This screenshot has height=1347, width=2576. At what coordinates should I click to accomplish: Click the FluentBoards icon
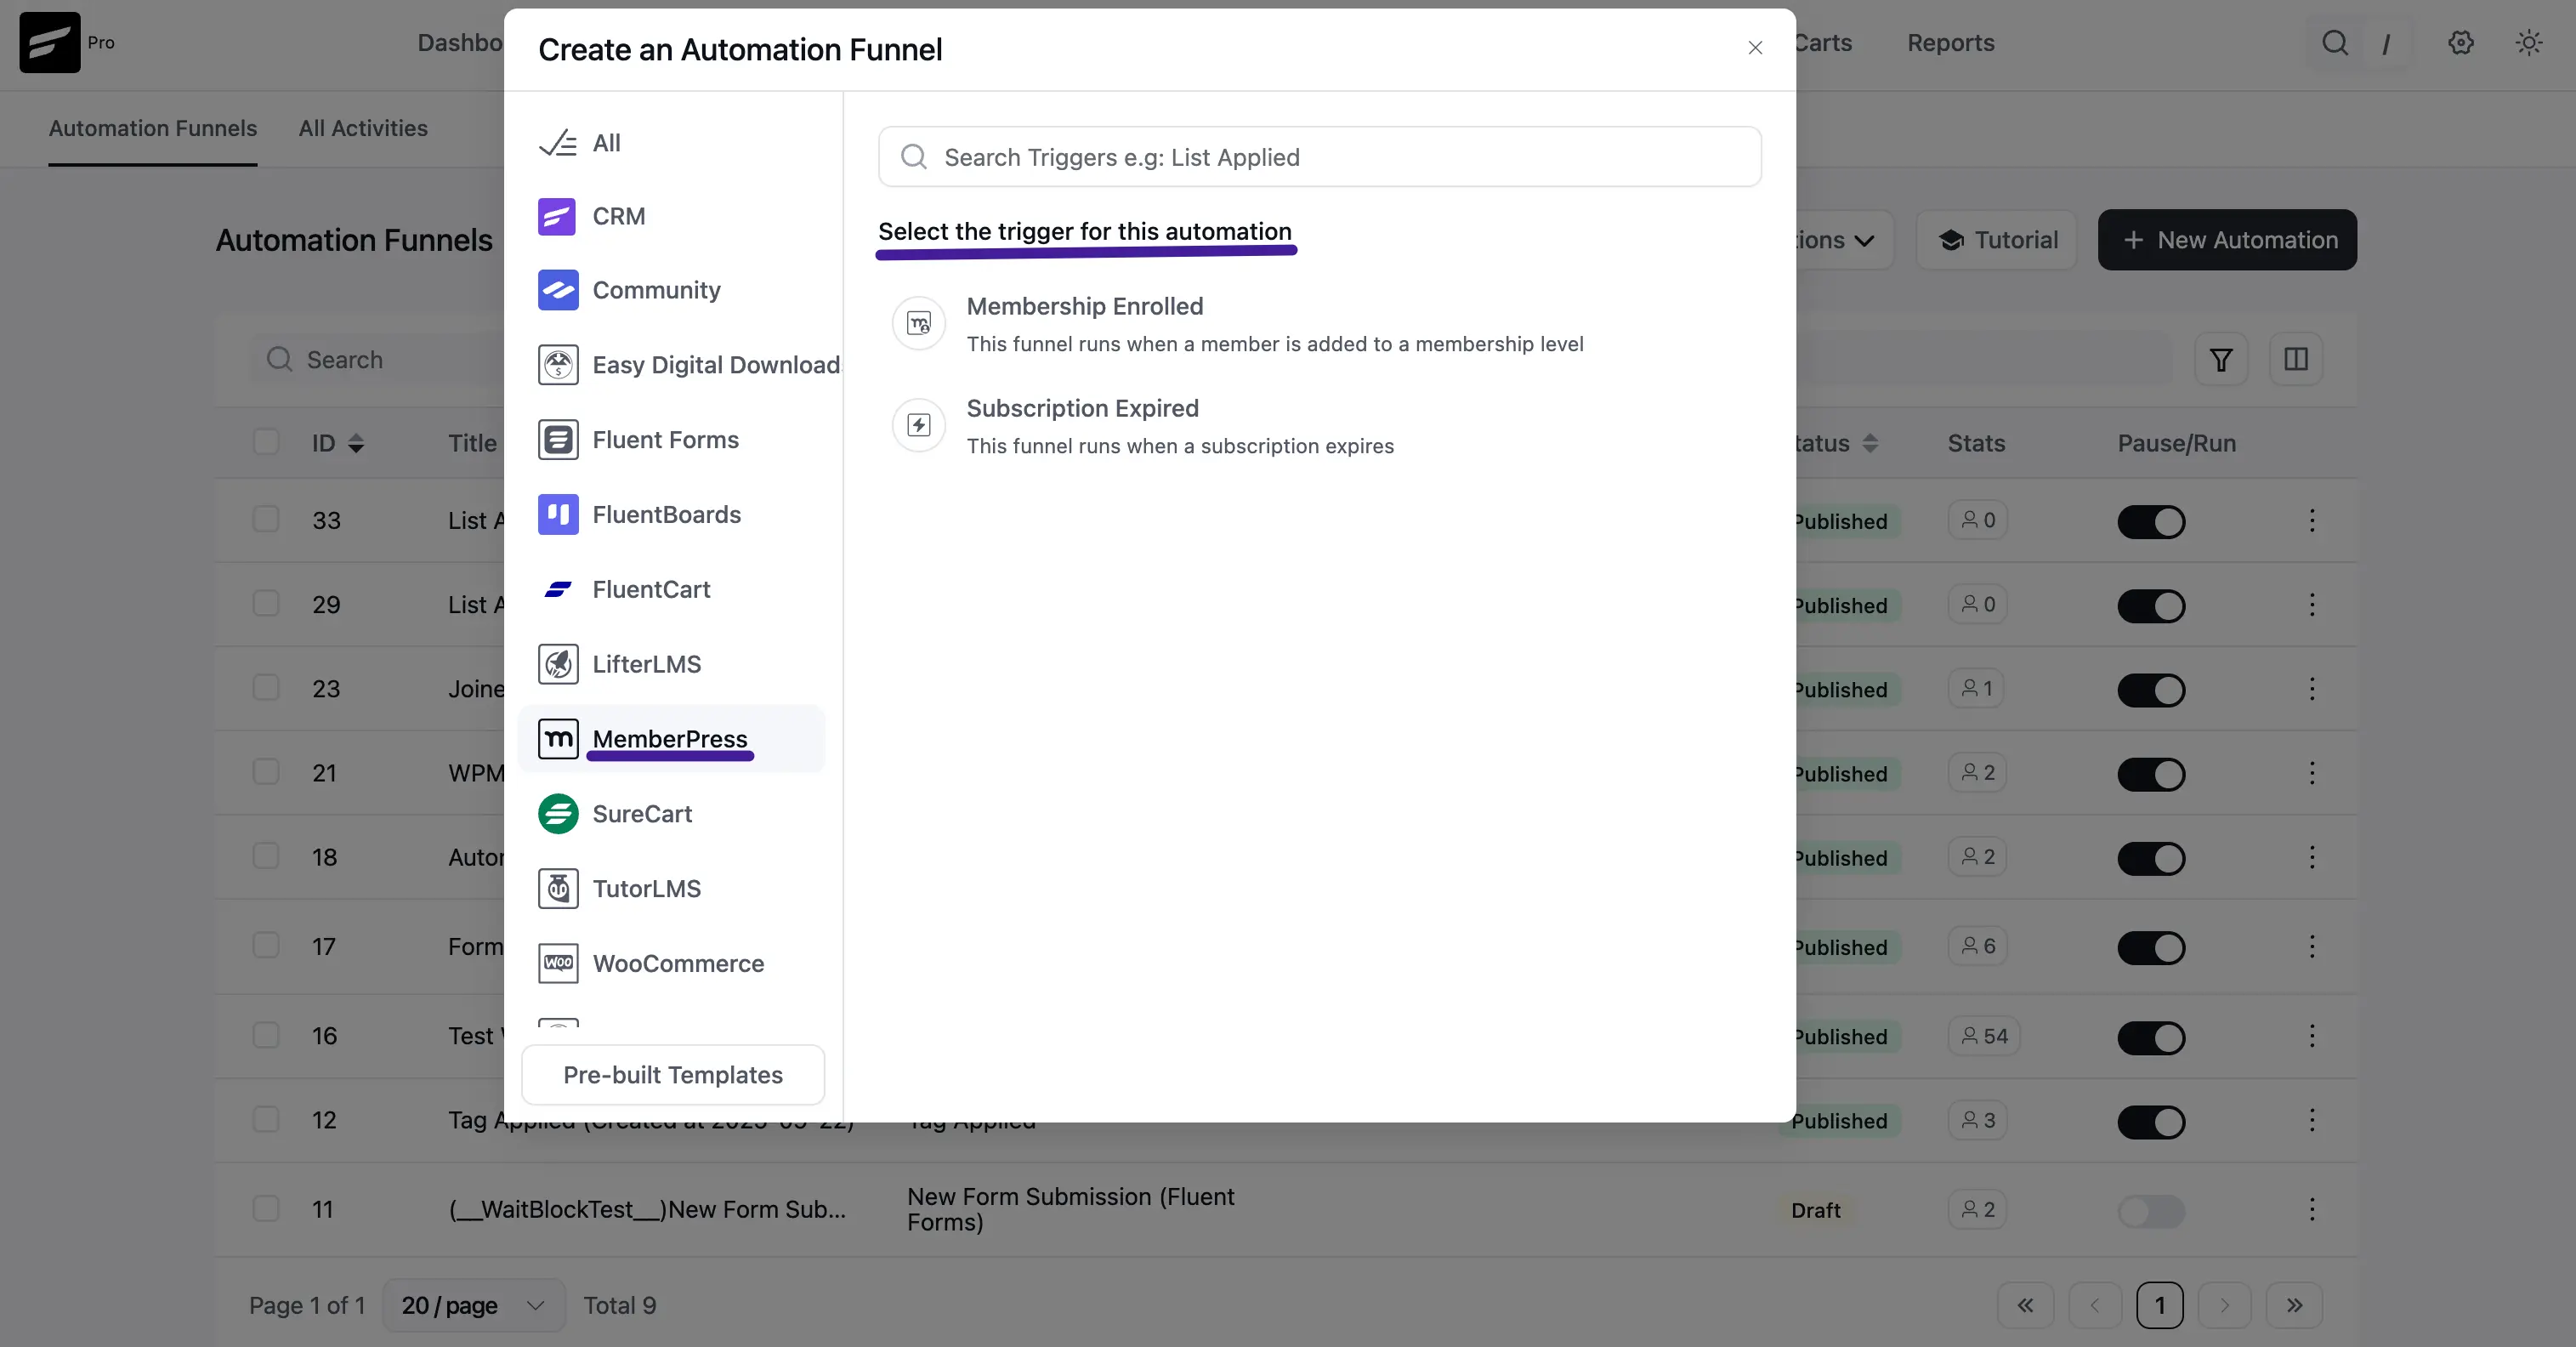[x=558, y=515]
